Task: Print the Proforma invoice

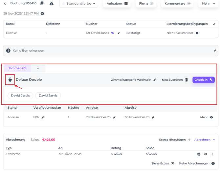Action: [x=199, y=154]
